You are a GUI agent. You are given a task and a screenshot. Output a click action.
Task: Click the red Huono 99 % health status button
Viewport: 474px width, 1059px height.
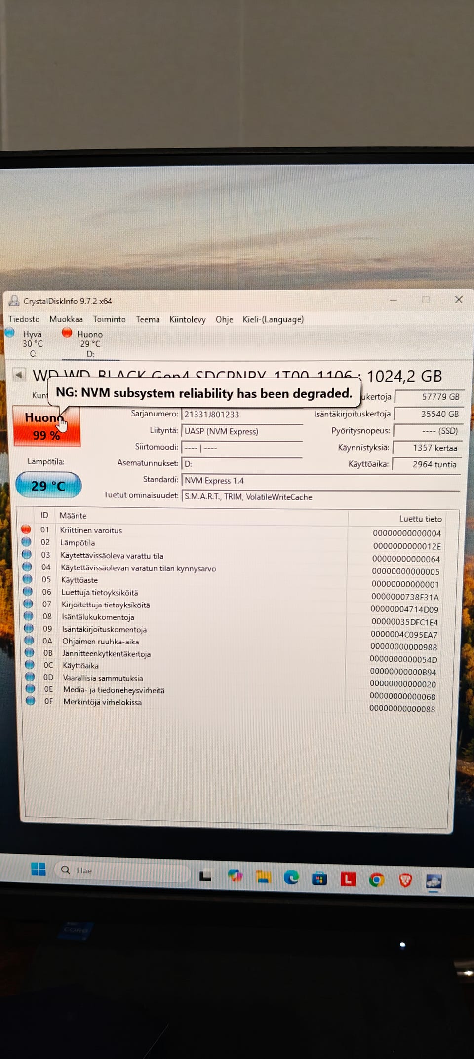46,426
